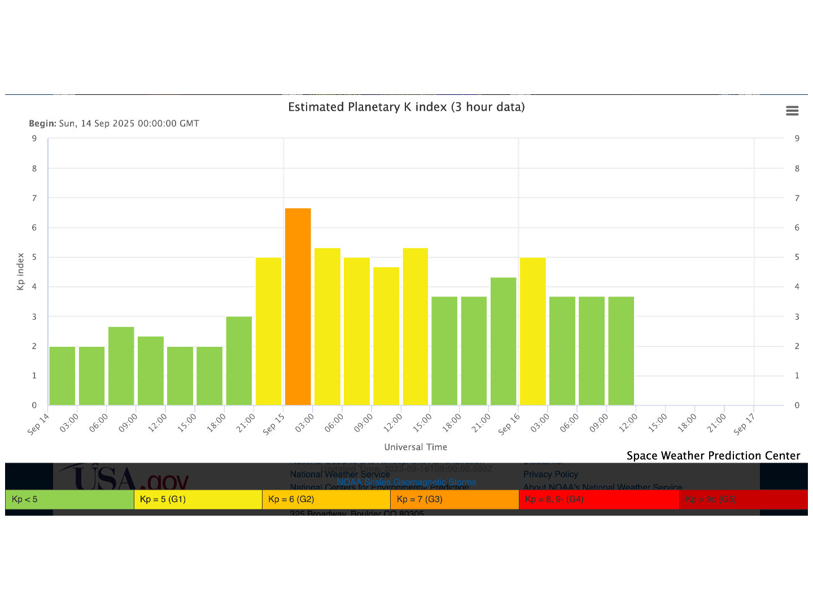Click the yellow bar starting at Sep 16
The width and height of the screenshot is (813, 610).
point(532,332)
